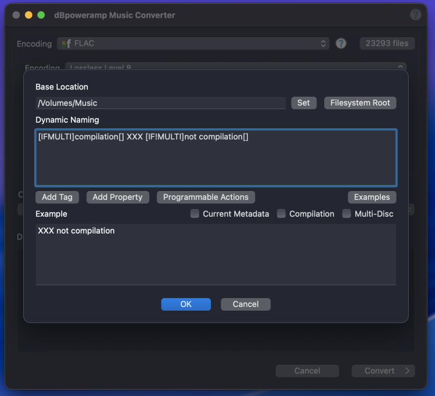Click the Base Location path field

click(161, 103)
